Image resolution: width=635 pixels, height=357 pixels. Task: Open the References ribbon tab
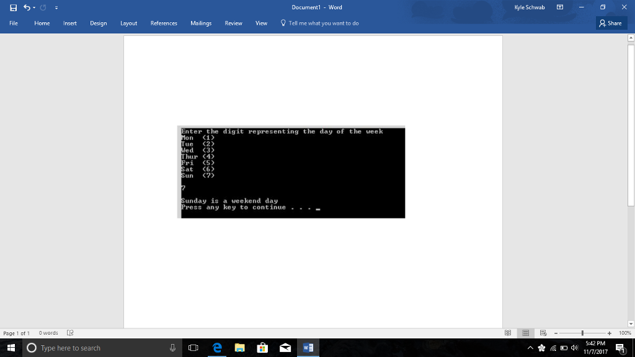point(163,23)
